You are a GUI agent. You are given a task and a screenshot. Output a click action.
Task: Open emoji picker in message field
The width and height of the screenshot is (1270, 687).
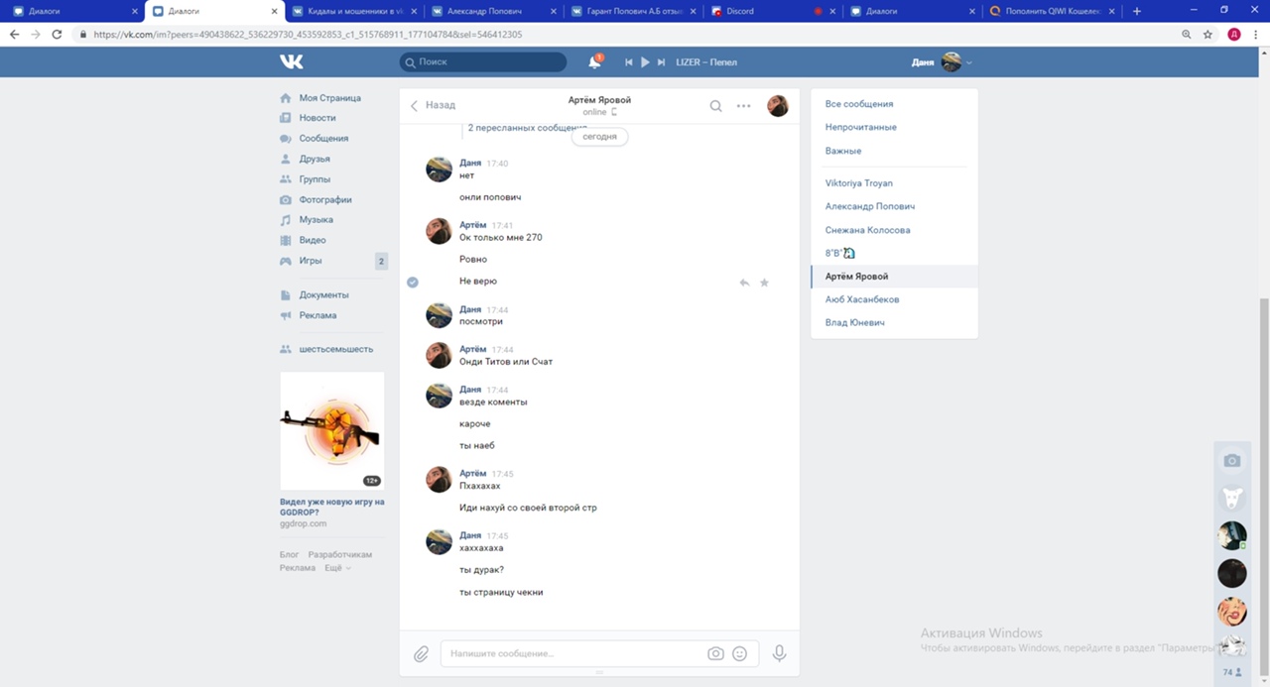739,654
